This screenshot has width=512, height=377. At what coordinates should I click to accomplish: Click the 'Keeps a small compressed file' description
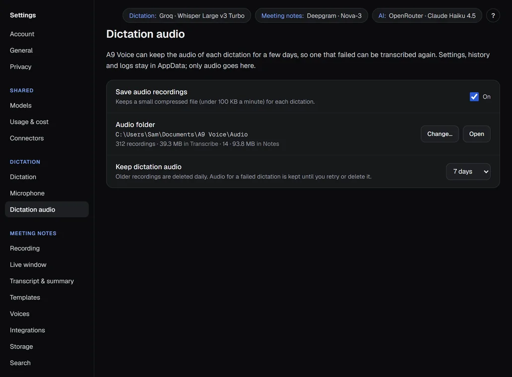(x=215, y=102)
